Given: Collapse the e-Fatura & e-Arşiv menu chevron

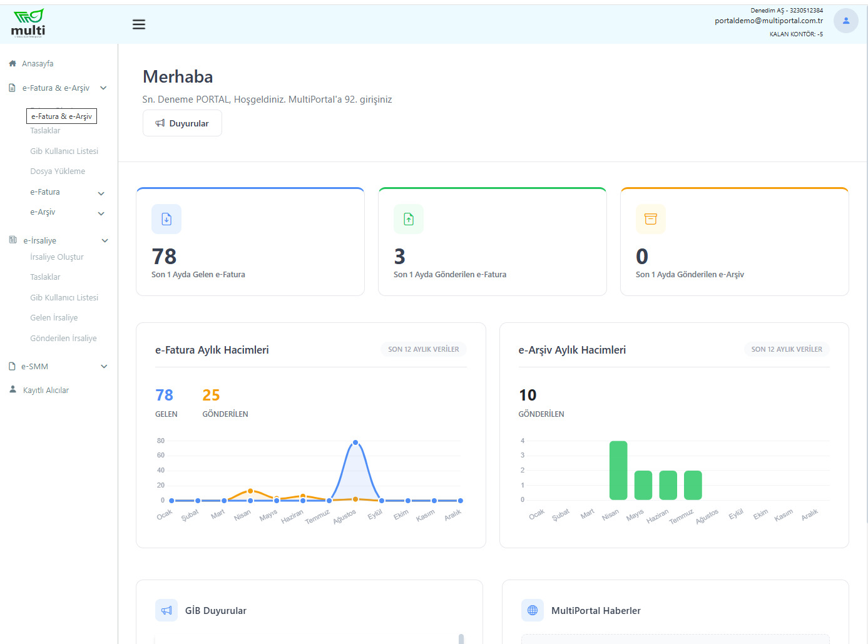Looking at the screenshot, I should click(x=104, y=88).
